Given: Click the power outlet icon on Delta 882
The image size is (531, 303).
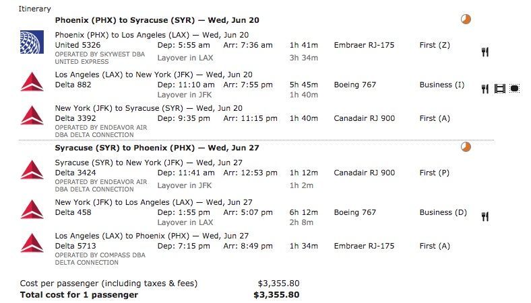Looking at the screenshot, I should 514,89.
